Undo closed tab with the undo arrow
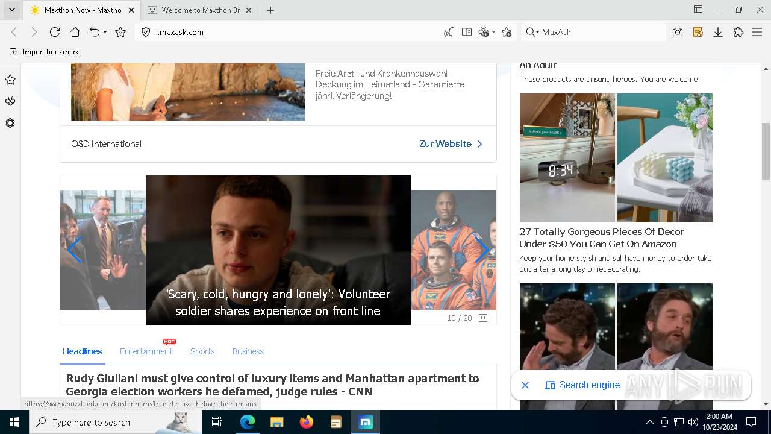 (95, 32)
